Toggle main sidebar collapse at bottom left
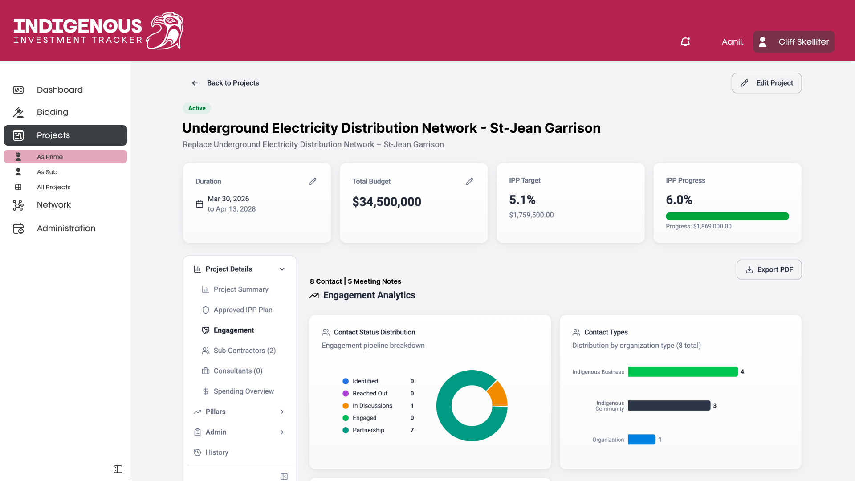 pos(118,469)
